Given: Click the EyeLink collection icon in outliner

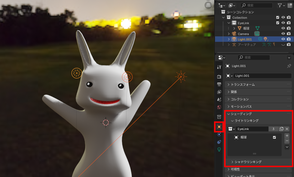Looking at the screenshot, I should (234, 23).
